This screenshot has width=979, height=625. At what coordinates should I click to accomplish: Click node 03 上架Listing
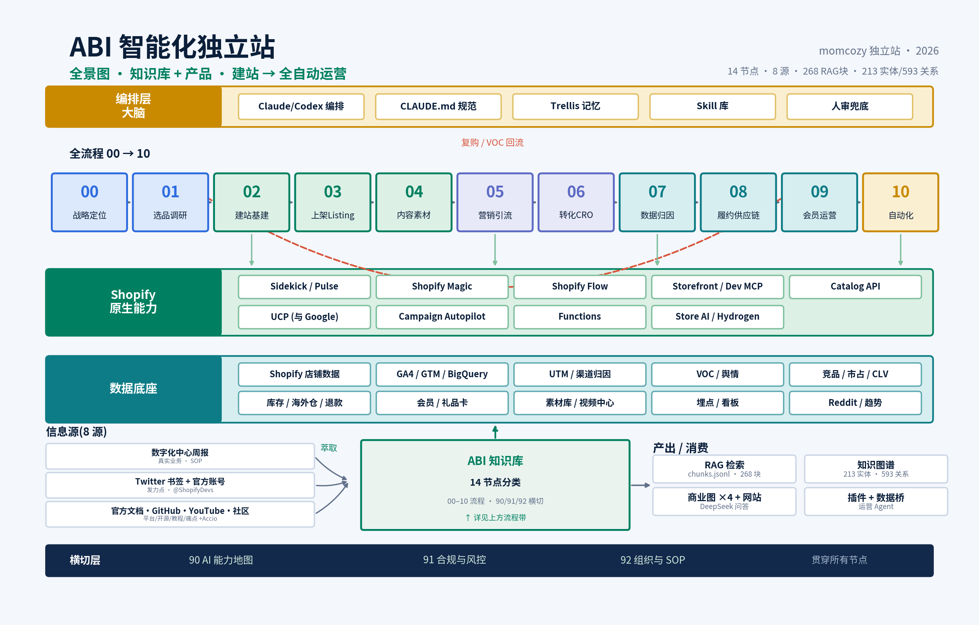(332, 203)
